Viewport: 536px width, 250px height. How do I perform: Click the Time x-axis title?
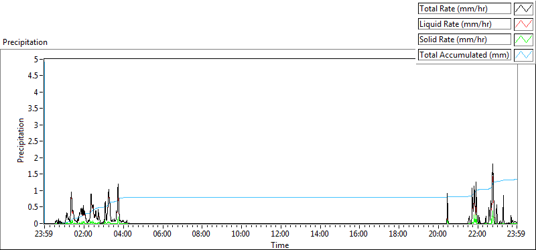coord(280,245)
